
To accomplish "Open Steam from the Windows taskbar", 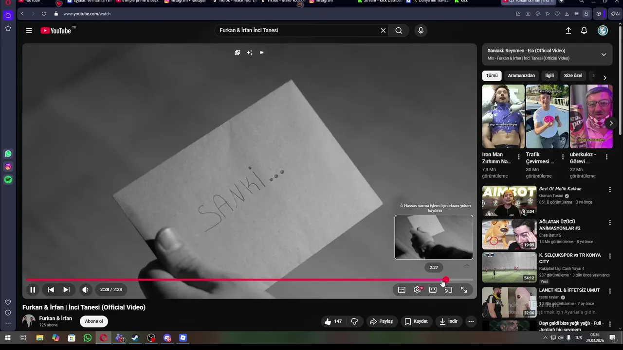I will [135, 338].
